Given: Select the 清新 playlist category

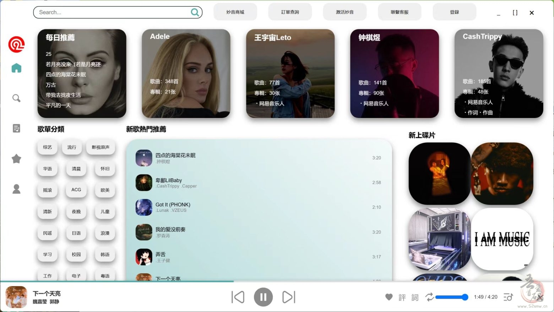Looking at the screenshot, I should tap(47, 212).
